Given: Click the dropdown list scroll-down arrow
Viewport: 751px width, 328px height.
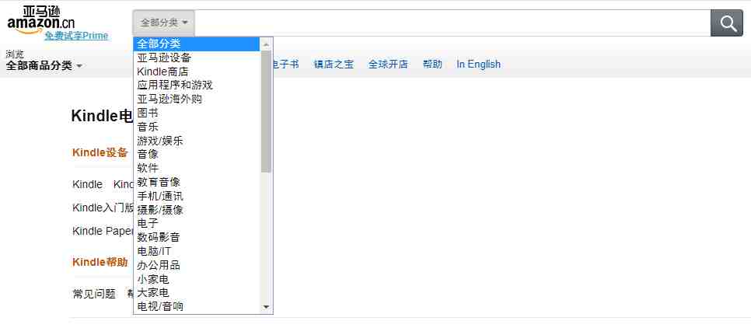Looking at the screenshot, I should [267, 307].
